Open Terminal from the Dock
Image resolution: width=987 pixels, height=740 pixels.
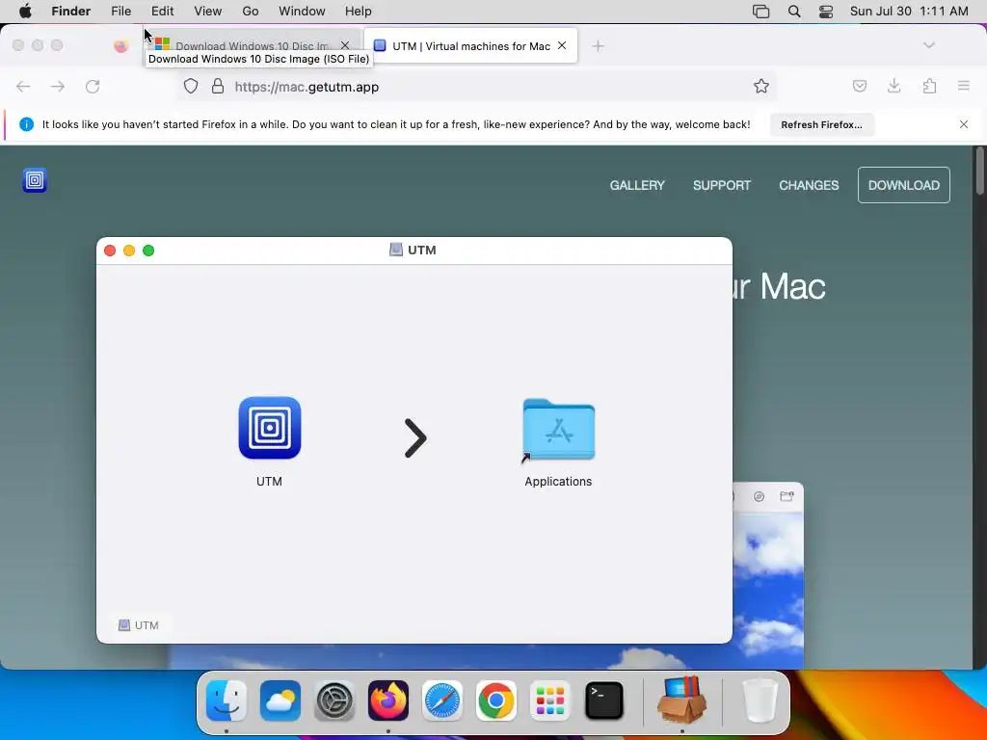[x=604, y=700]
